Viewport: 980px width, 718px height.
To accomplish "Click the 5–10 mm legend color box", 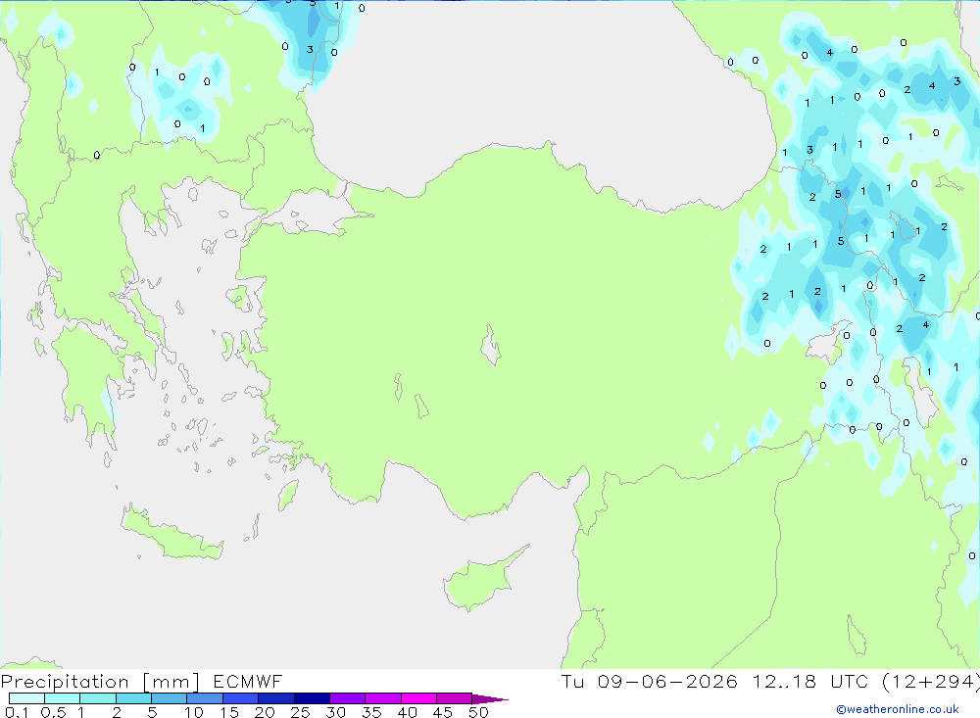I will click(169, 698).
